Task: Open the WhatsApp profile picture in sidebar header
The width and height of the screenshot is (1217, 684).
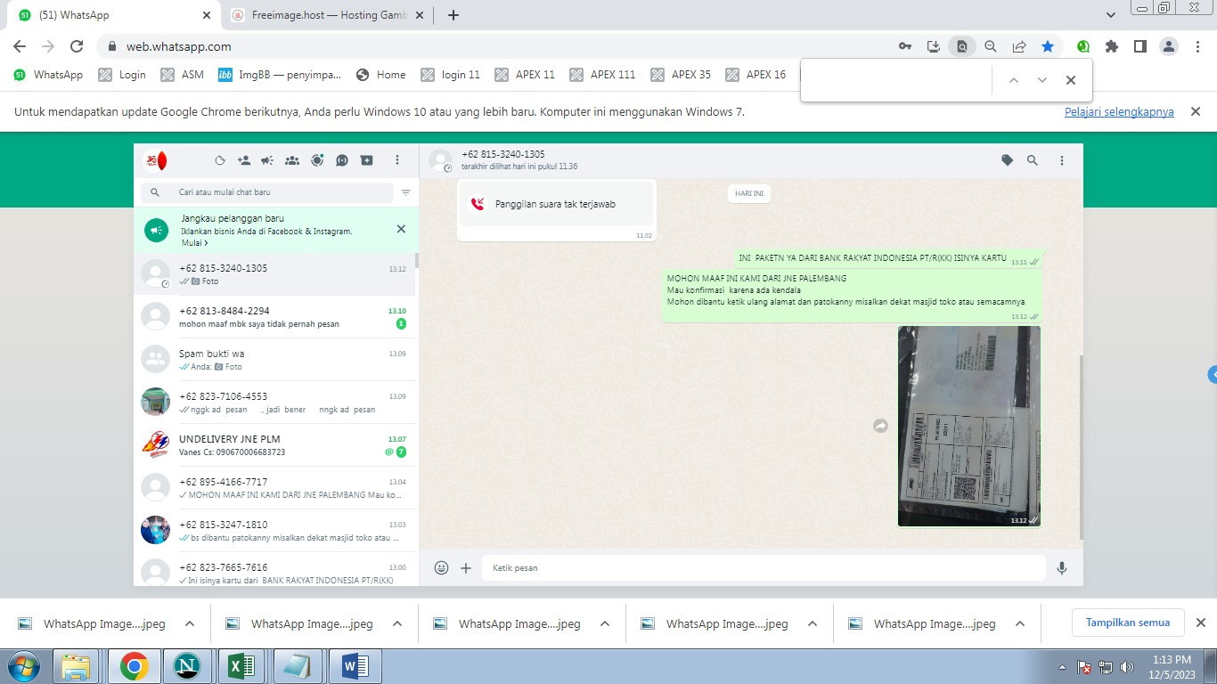Action: (156, 161)
